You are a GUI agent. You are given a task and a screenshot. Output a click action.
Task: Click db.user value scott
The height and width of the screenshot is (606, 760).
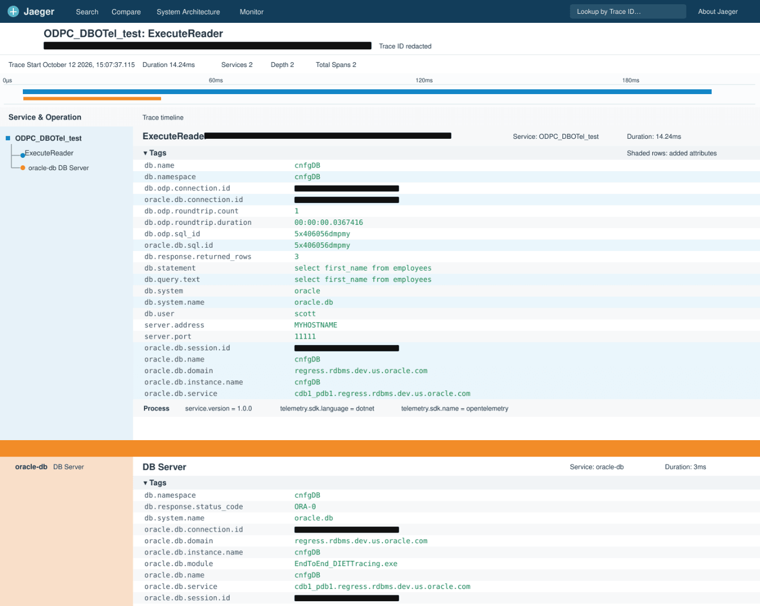click(305, 314)
